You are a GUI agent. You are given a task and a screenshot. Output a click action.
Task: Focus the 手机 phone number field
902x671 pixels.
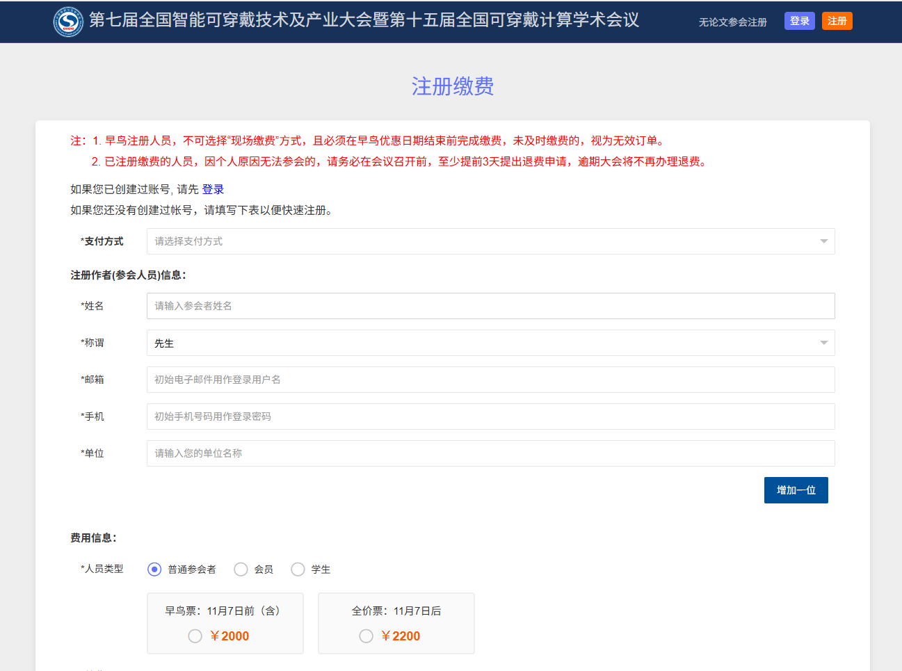tap(490, 417)
